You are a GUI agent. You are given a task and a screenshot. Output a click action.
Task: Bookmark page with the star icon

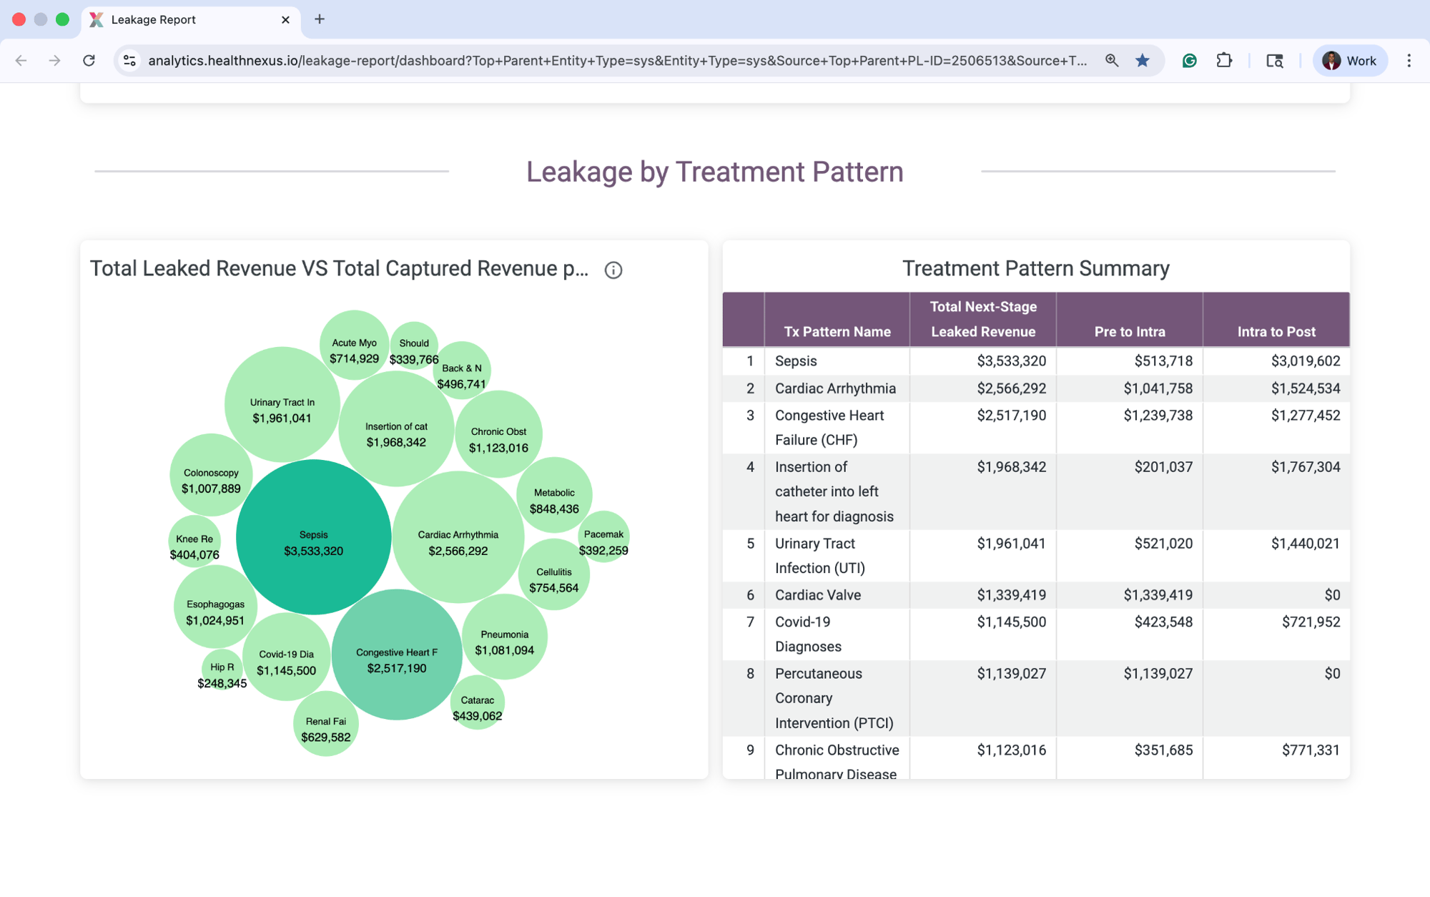[1142, 61]
